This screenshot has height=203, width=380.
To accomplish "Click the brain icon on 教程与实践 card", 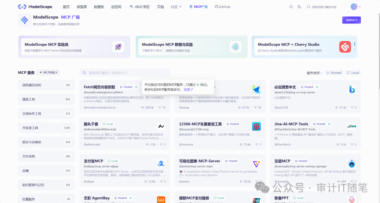I will pos(235,47).
